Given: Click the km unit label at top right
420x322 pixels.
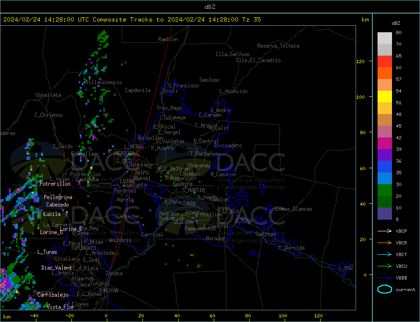Looking at the screenshot, I should point(365,20).
